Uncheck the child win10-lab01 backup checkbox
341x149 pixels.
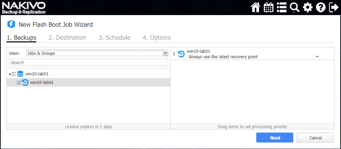(x=19, y=83)
